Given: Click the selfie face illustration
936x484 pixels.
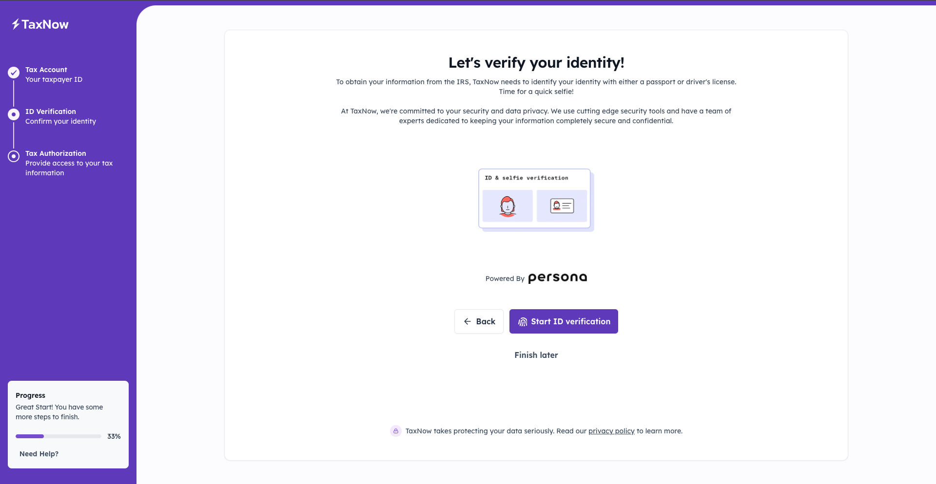Looking at the screenshot, I should tap(507, 206).
